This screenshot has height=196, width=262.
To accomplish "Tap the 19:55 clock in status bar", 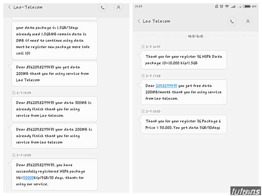I will (138, 6).
